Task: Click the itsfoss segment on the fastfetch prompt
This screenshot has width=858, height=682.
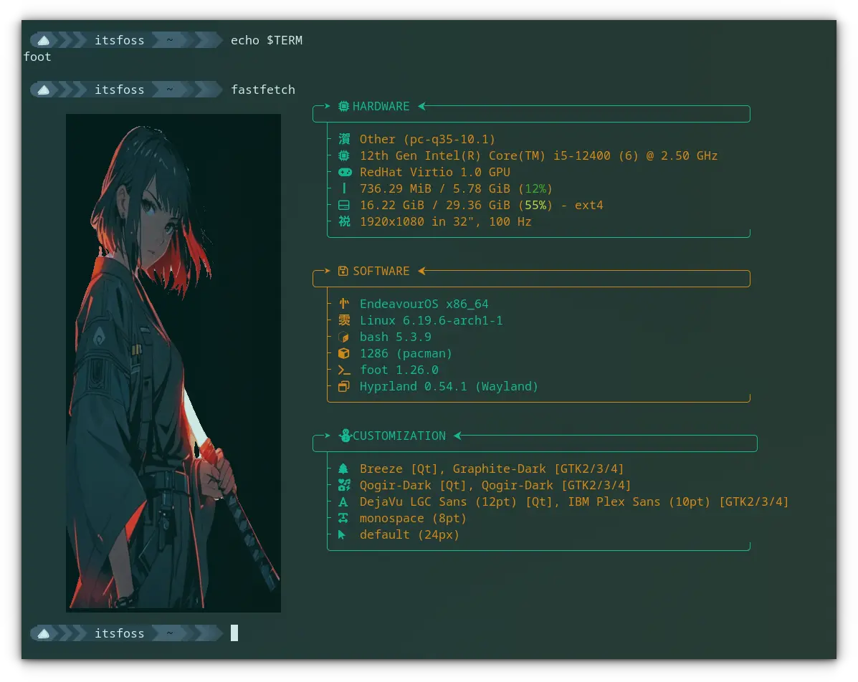Action: 119,90
